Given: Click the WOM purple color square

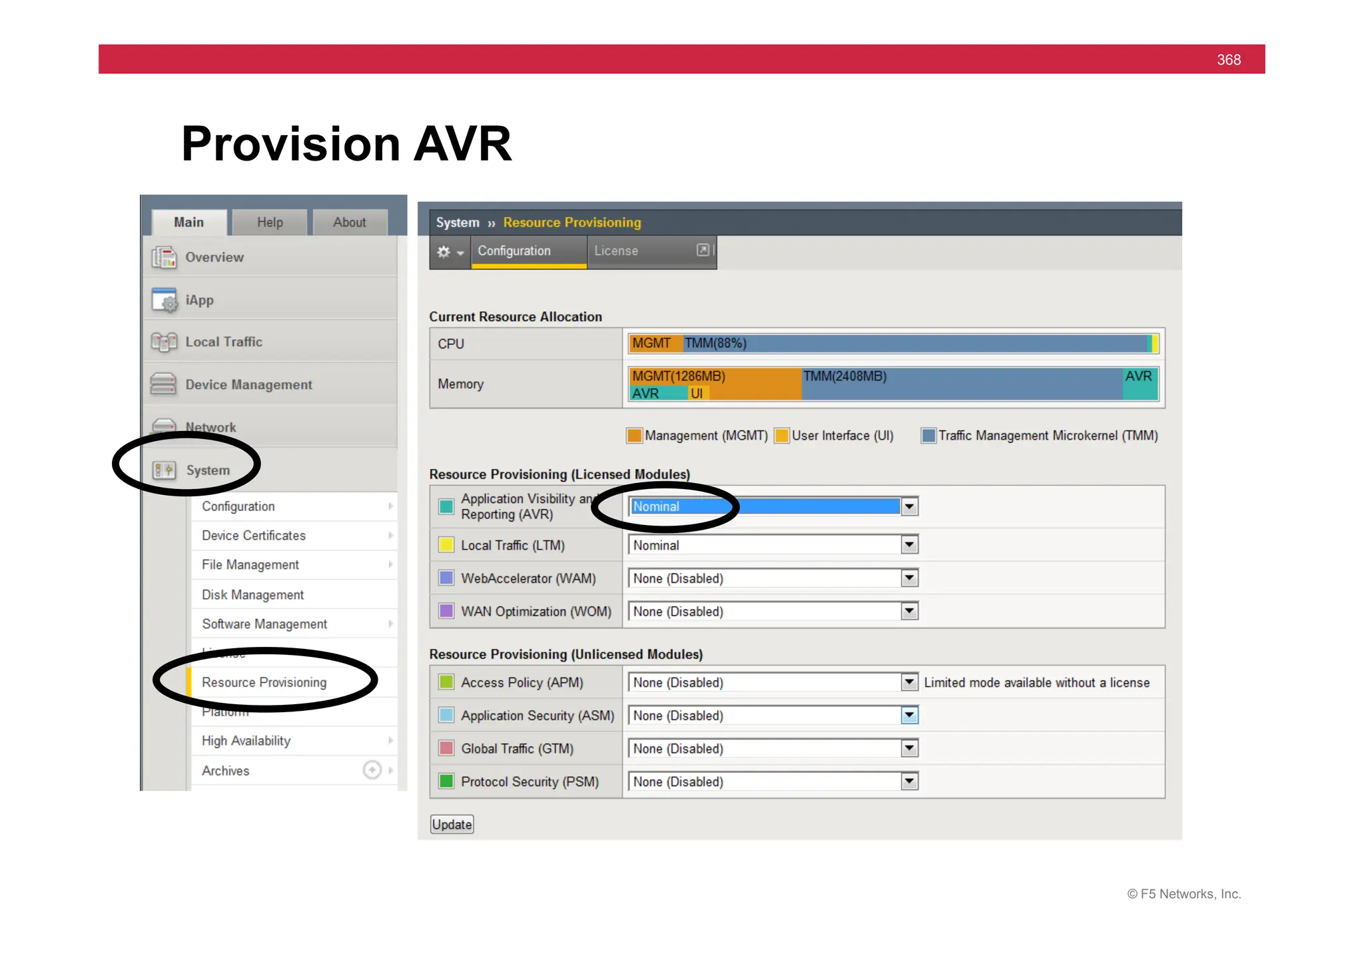Looking at the screenshot, I should 446,611.
